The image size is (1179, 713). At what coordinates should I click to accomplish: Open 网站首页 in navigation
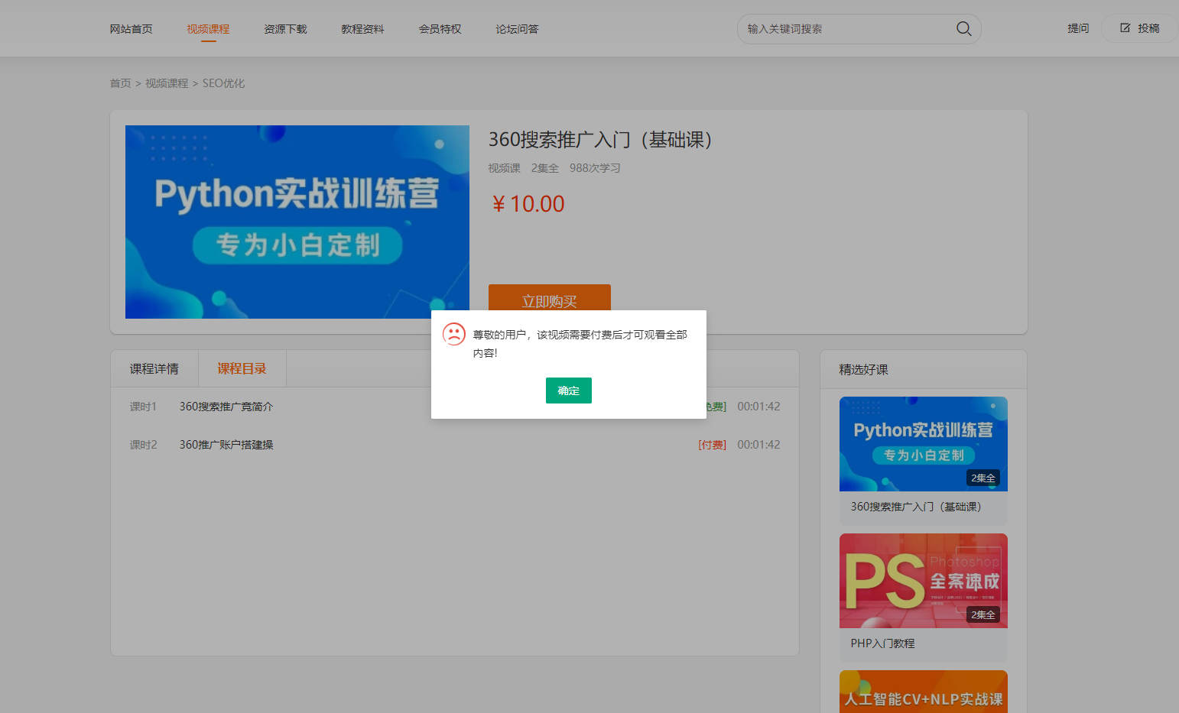pos(131,29)
